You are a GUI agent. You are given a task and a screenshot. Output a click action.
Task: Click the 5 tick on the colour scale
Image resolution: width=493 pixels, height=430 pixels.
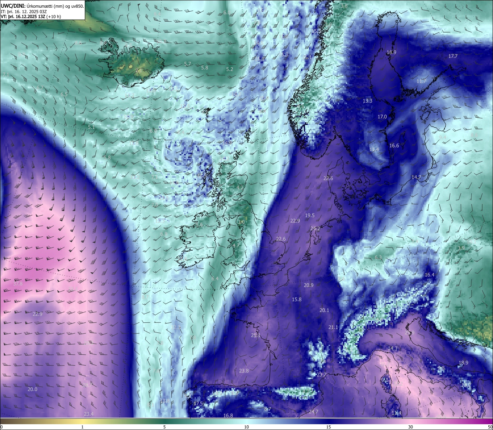(x=164, y=427)
